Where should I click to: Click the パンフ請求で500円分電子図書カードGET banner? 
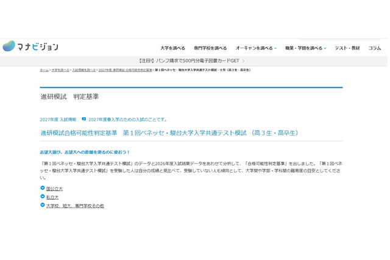[191, 61]
